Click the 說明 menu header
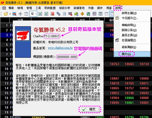The height and width of the screenshot is (118, 152). pos(118,8)
